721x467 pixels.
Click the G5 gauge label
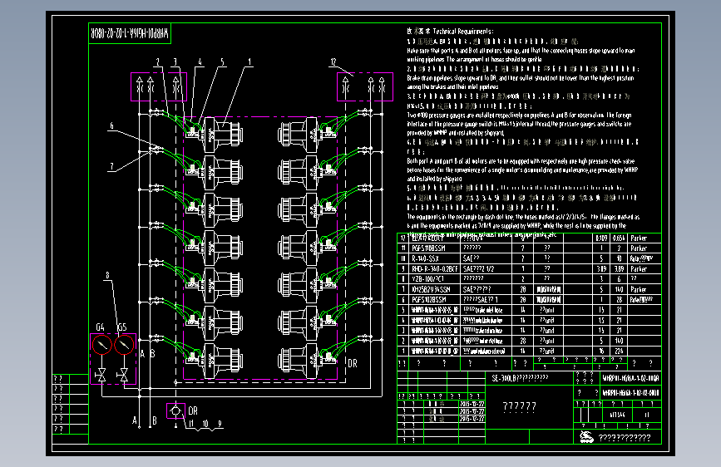point(122,327)
